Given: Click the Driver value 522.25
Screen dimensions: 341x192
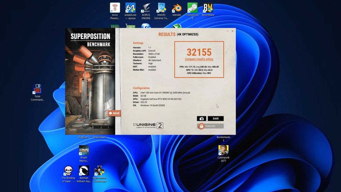Looking at the screenshot, I should coord(144,102).
